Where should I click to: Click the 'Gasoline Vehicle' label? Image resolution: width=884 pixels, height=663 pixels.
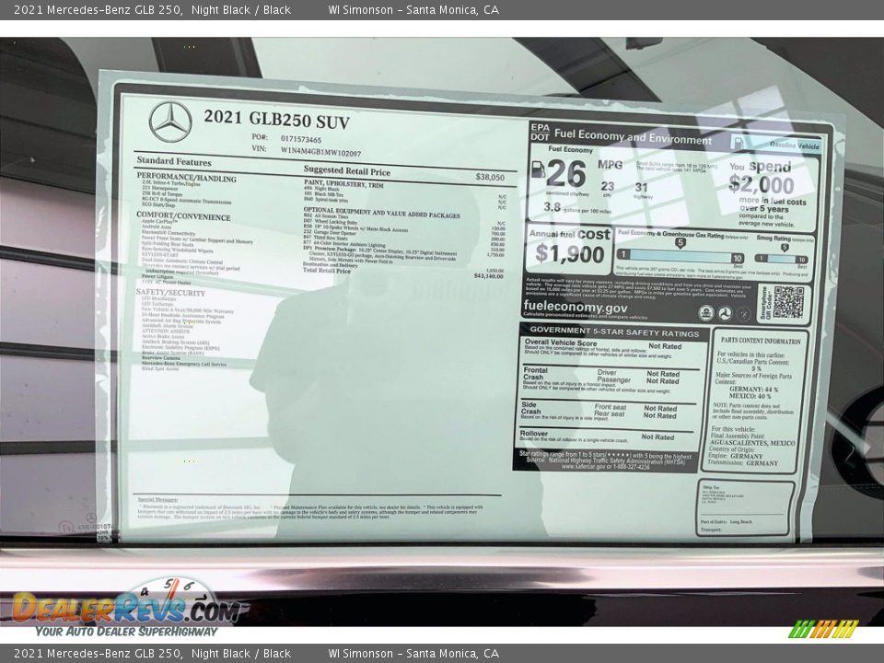[x=795, y=145]
